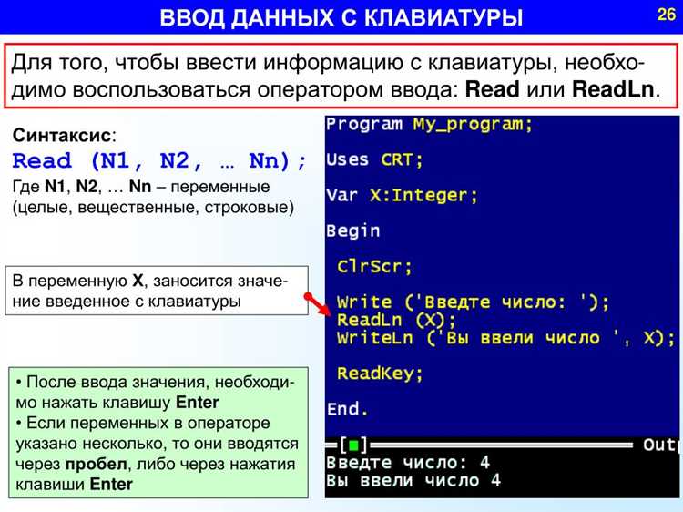Click the code line Write ('Введте число: ');
Viewport: 683px width, 512px height.
[473, 302]
